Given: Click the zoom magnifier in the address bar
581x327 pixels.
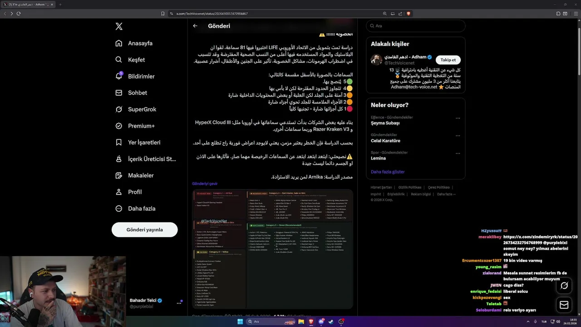Looking at the screenshot, I should 385,14.
